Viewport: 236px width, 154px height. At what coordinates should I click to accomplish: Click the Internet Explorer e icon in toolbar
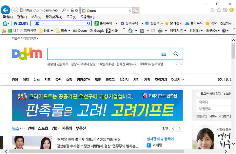tap(5, 23)
